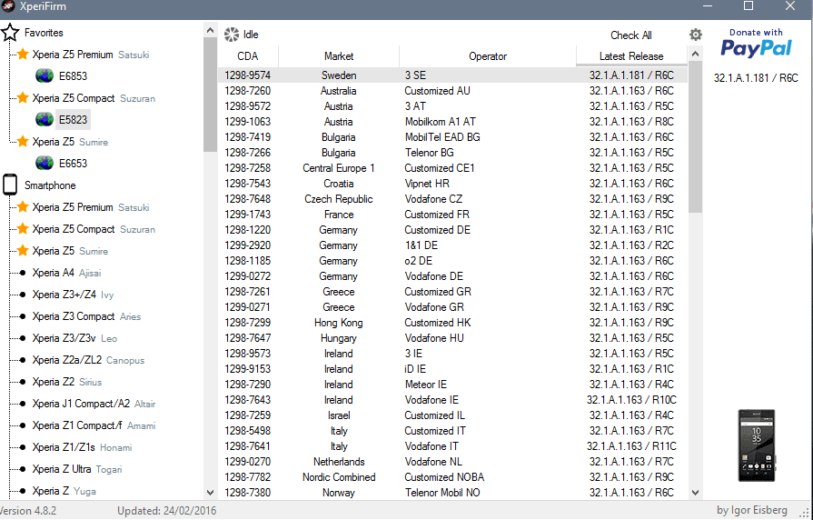Screen dimensions: 813x520
Task: Click star beside Xperia Z5 Sumire under Smartphone
Action: [x=23, y=250]
